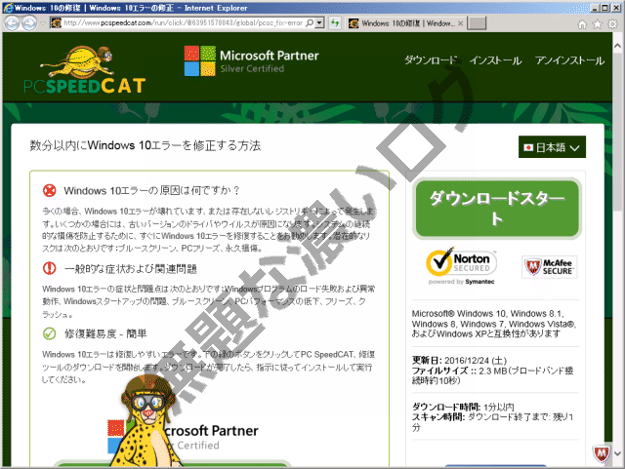This screenshot has width=625, height=469.
Task: Expand the 日本語 language dropdown
Action: coord(552,147)
